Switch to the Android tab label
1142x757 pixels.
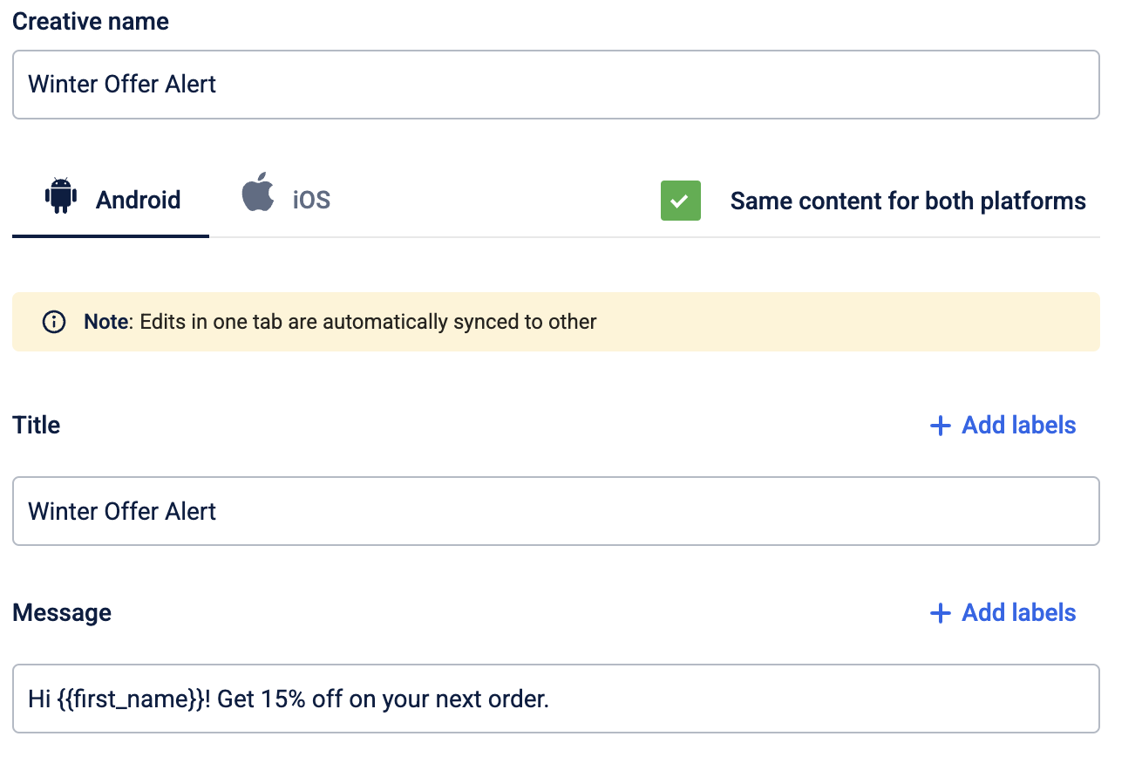[139, 200]
